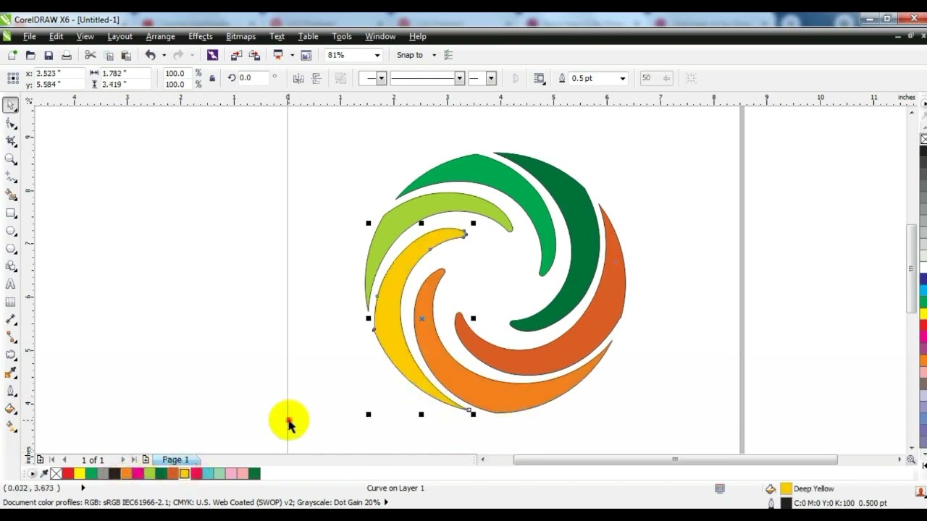Screen dimensions: 927x521
Task: Click the add page button before Page 1 tab
Action: (x=146, y=459)
